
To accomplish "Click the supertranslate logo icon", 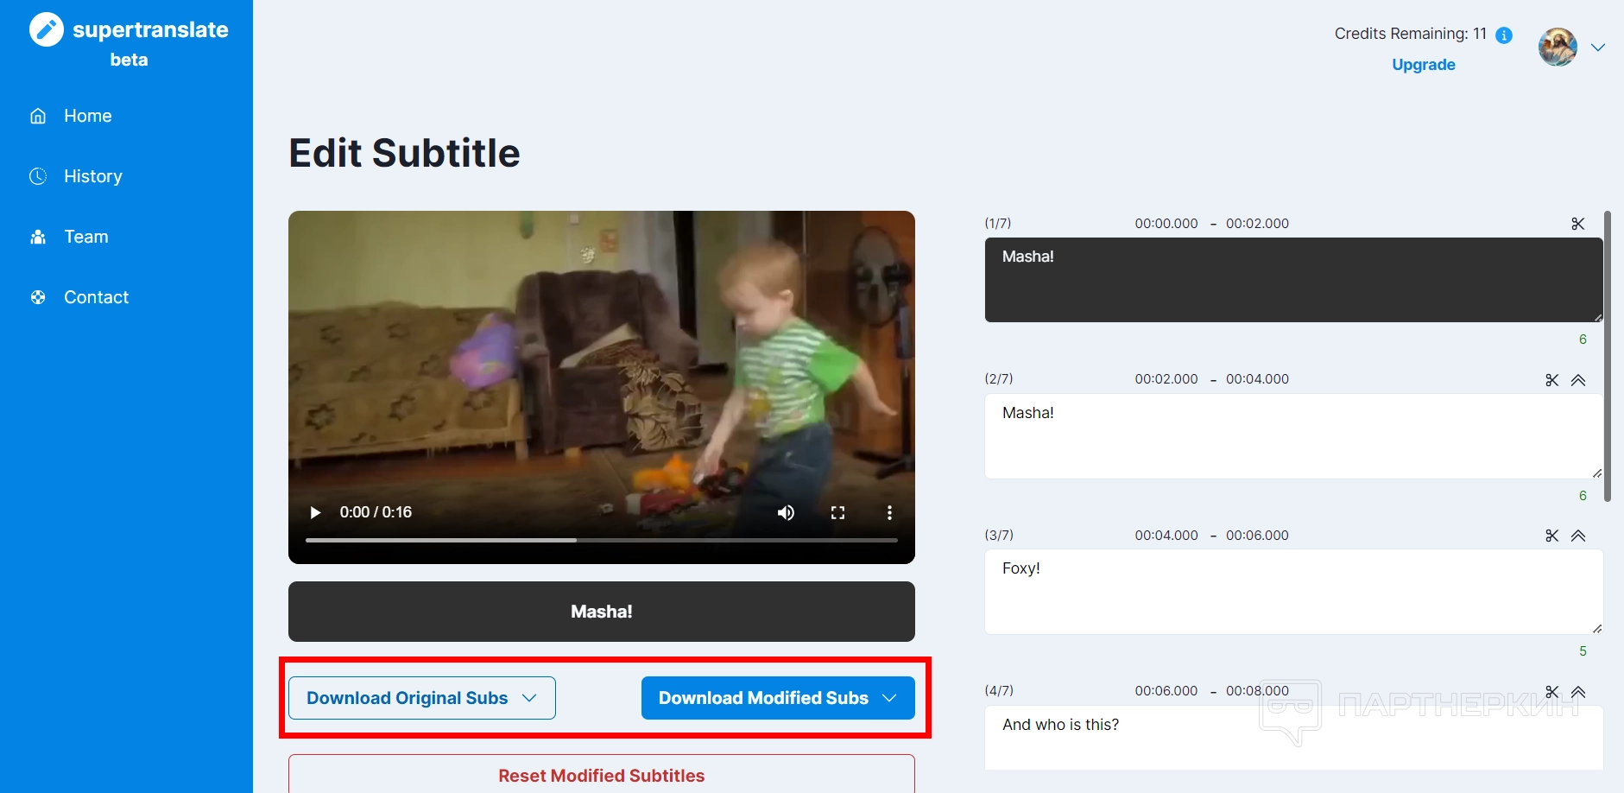I will (47, 29).
